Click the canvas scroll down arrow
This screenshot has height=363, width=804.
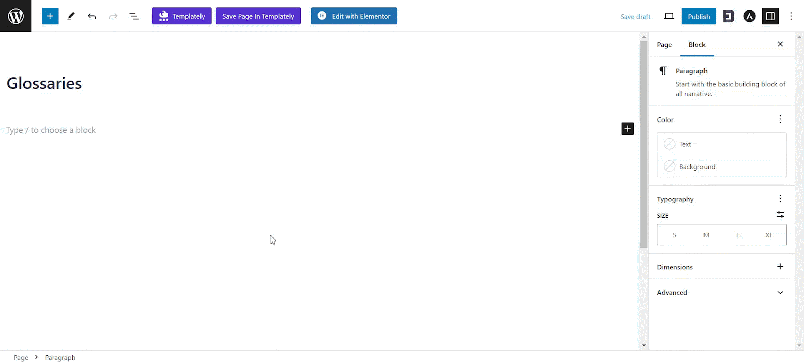[x=644, y=345]
